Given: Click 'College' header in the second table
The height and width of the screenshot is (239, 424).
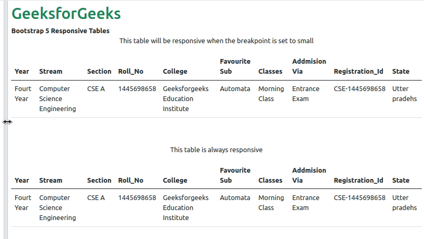Looking at the screenshot, I should point(175,181).
